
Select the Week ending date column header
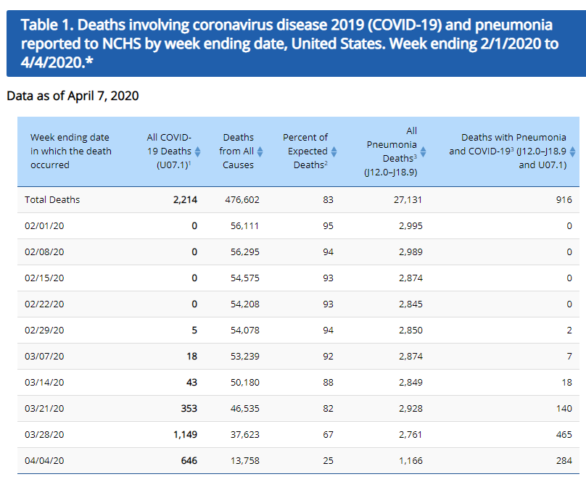click(70, 151)
